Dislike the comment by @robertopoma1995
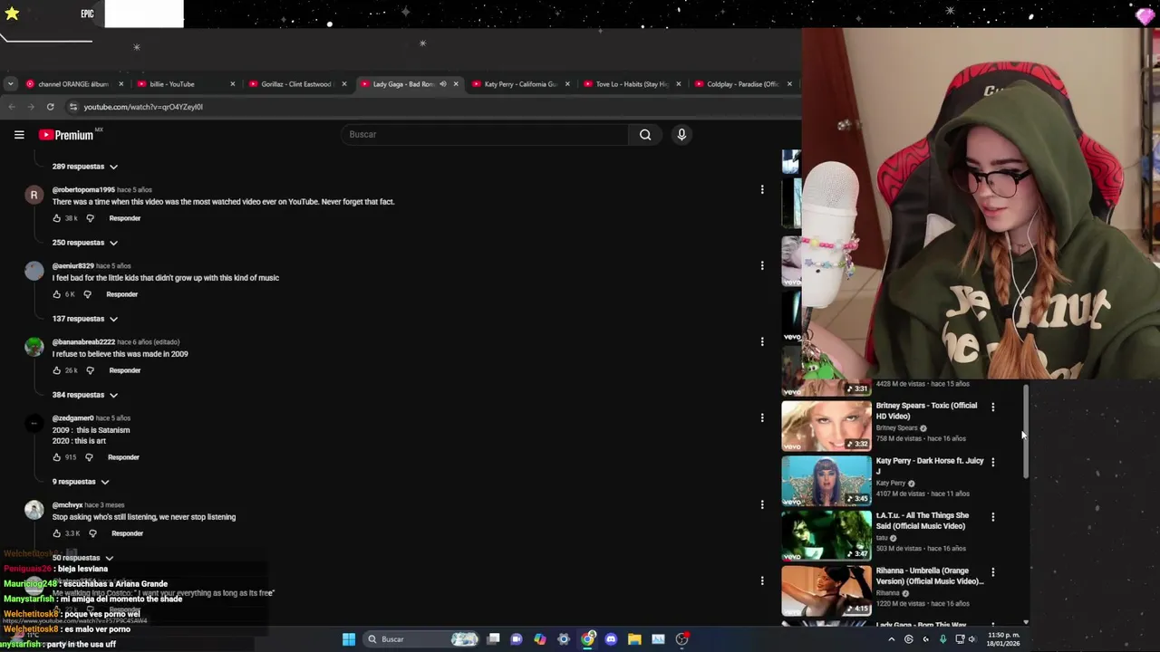 click(x=90, y=218)
